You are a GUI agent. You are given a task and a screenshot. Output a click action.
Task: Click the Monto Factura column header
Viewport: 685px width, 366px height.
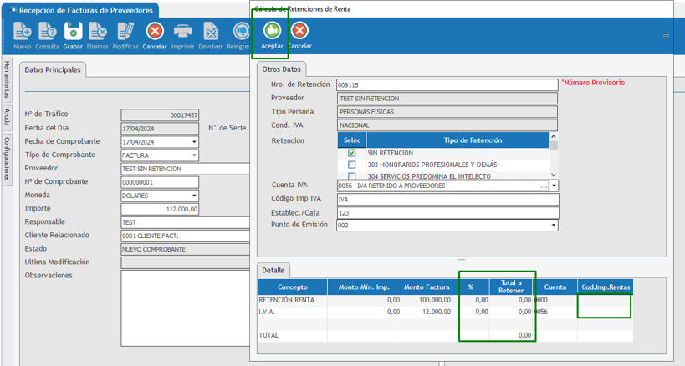click(x=427, y=287)
